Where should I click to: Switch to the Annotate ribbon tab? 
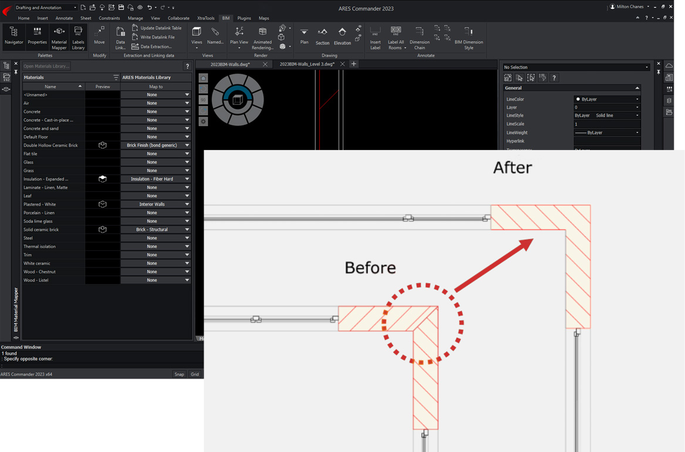click(x=64, y=18)
